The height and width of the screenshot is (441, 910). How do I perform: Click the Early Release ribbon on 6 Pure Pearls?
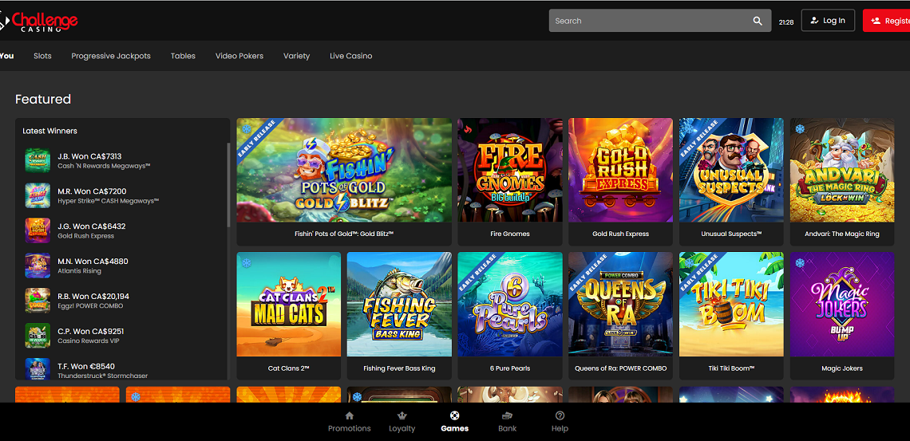478,273
